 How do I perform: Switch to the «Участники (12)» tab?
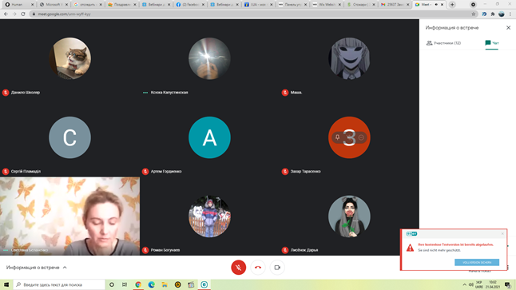tap(443, 43)
